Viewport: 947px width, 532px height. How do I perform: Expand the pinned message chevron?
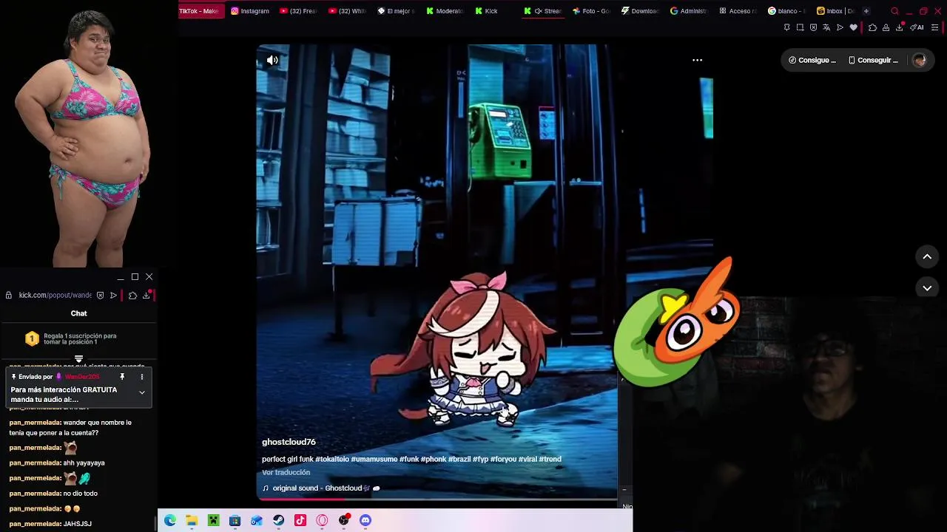click(x=141, y=392)
